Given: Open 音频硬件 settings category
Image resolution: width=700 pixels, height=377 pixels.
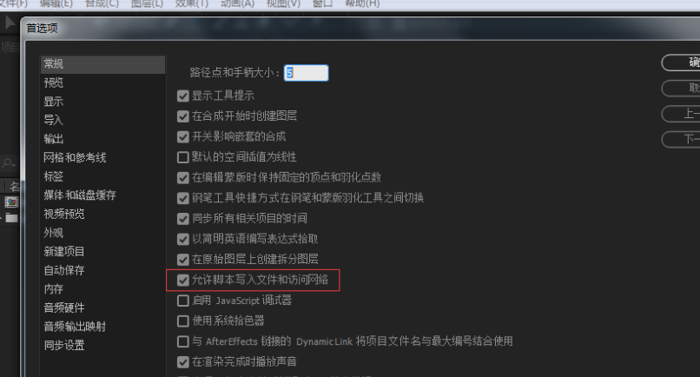Looking at the screenshot, I should [x=64, y=308].
